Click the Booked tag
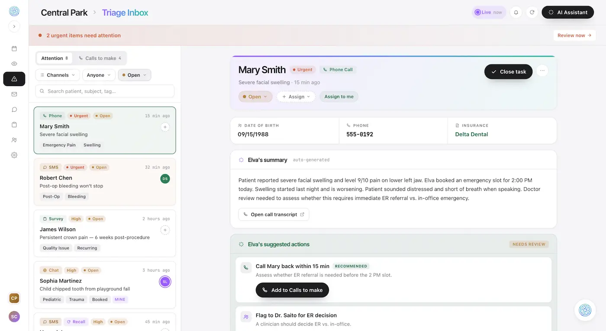 [x=100, y=299]
